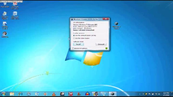Select the Recycle Bin desktop icon
Screen dimensions: 173x97
5,5
